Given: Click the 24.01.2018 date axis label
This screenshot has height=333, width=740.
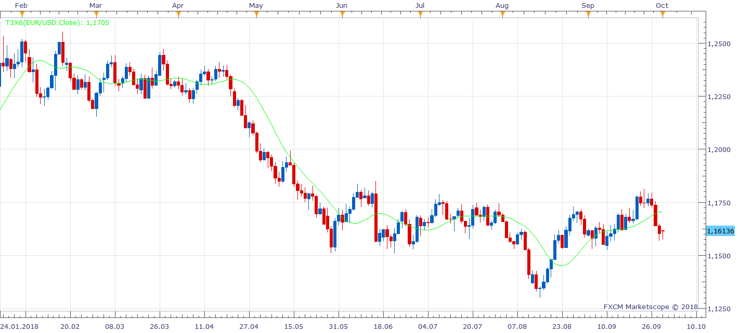Looking at the screenshot, I should pos(20,326).
